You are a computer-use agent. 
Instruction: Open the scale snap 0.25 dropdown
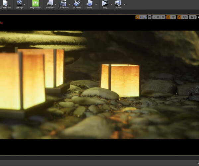point(184,17)
